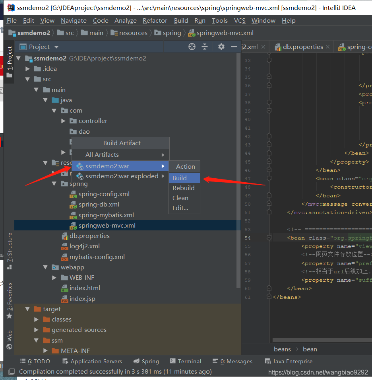Click the spring breadcrumb in navigation bar
Image resolution: width=372 pixels, height=380 pixels.
pyautogui.click(x=168, y=33)
